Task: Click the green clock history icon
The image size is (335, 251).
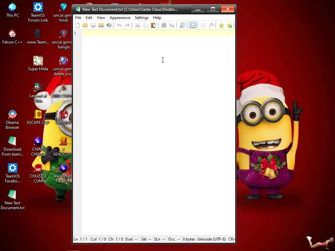Action: (x=109, y=25)
